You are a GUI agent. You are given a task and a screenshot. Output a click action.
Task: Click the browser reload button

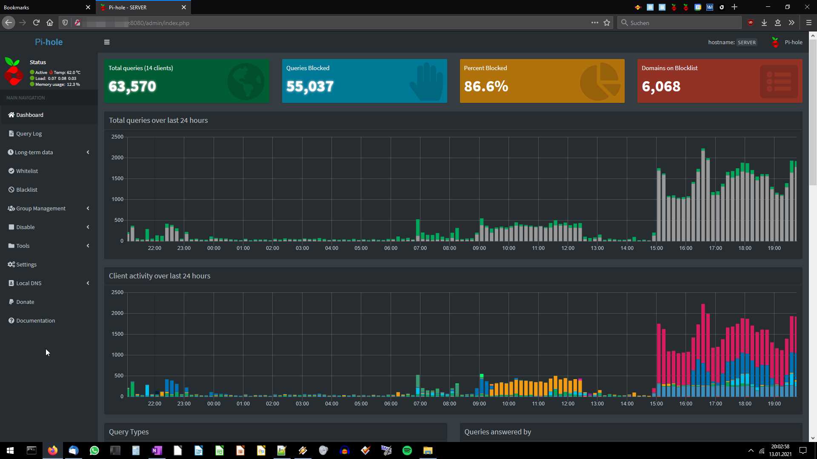36,23
